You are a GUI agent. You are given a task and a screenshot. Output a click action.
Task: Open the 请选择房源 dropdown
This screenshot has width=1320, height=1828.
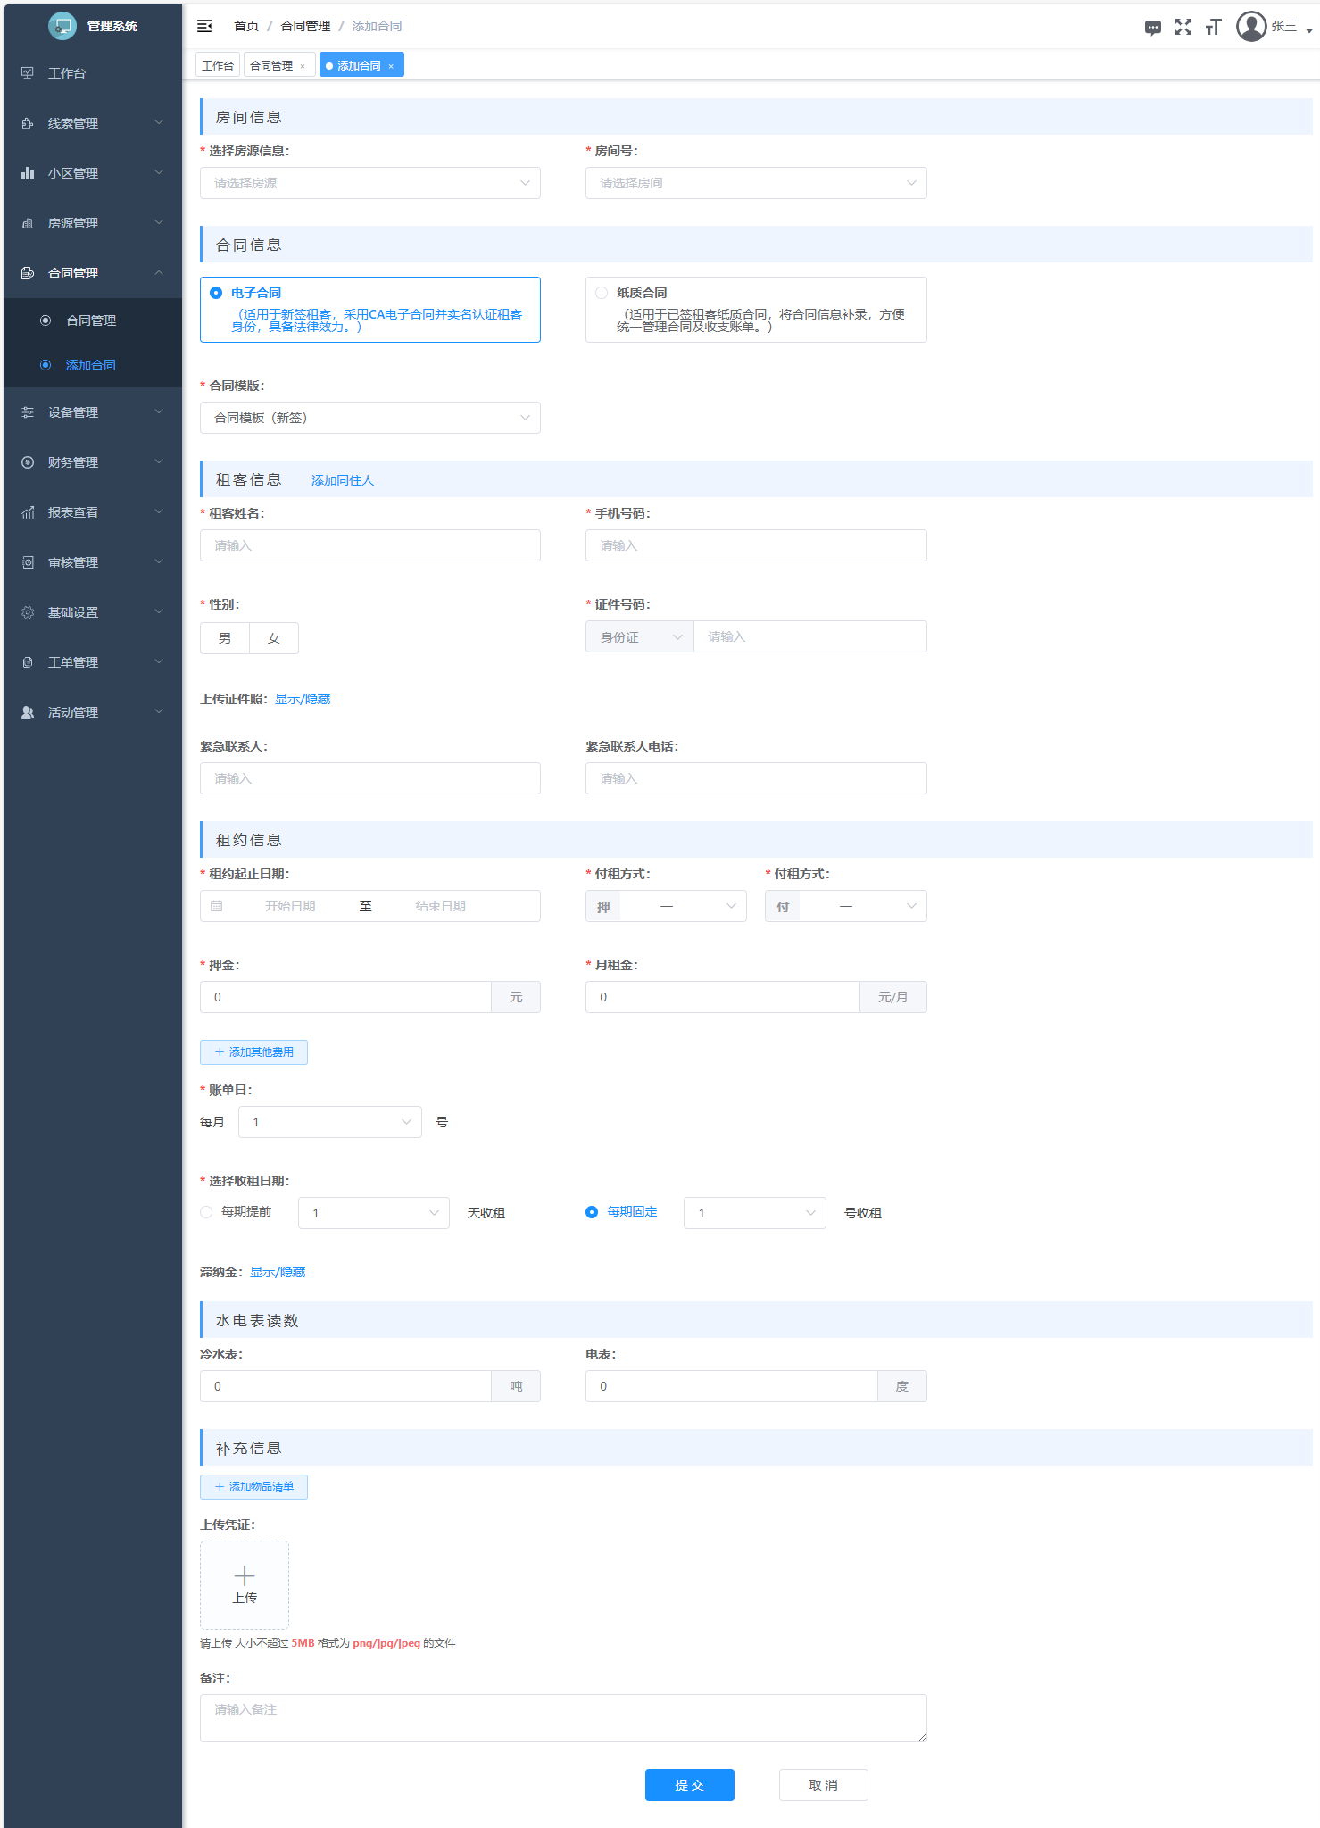coord(369,183)
